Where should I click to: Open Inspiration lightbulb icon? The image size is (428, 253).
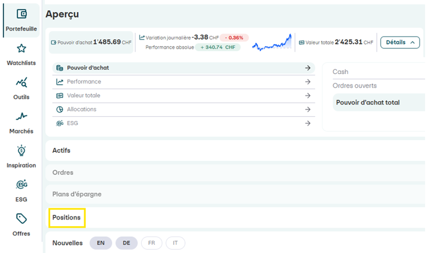click(x=21, y=151)
